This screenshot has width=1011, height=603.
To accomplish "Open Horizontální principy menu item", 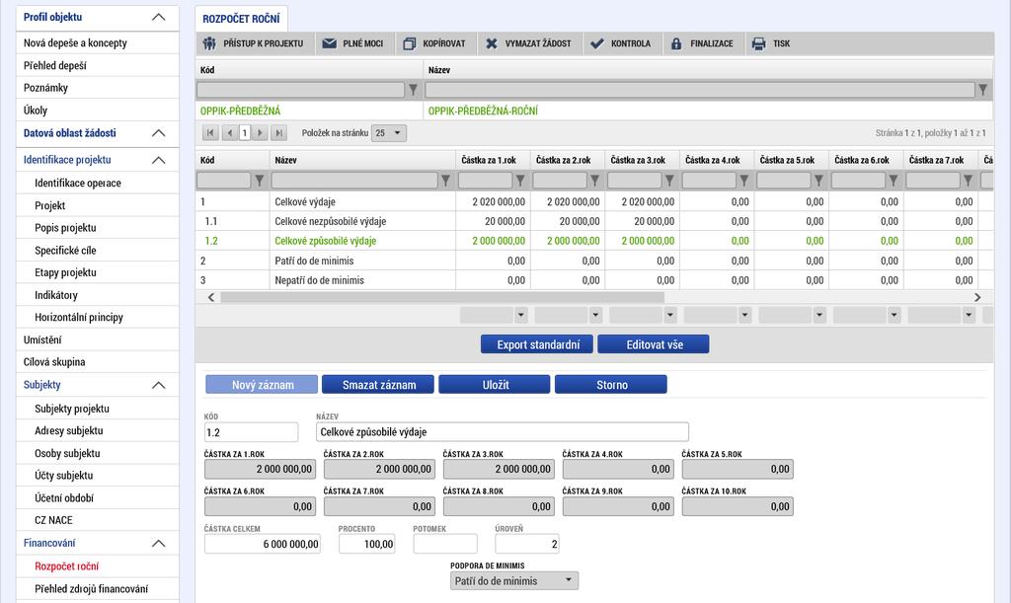I will coord(98,317).
